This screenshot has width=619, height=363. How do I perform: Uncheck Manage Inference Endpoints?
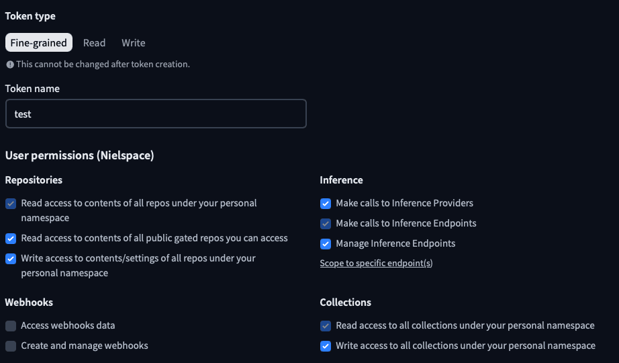326,244
